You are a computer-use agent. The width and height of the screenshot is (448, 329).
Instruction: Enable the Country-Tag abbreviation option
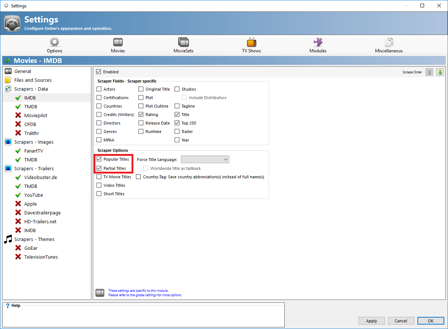(139, 177)
